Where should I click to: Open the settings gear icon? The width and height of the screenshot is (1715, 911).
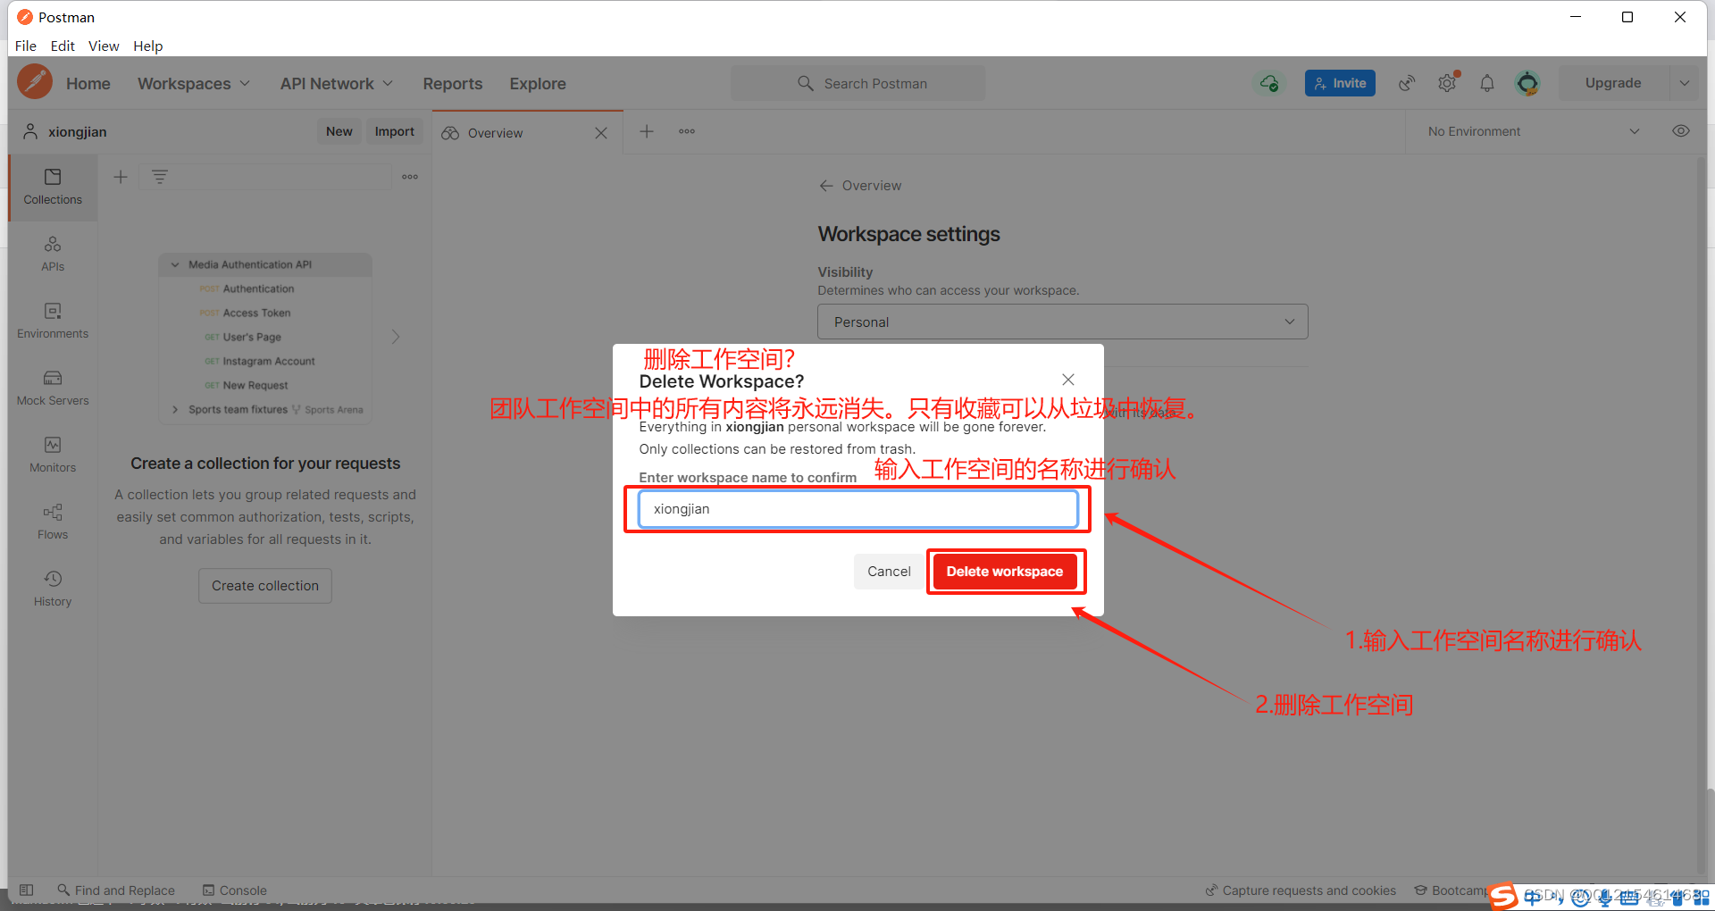1447,83
